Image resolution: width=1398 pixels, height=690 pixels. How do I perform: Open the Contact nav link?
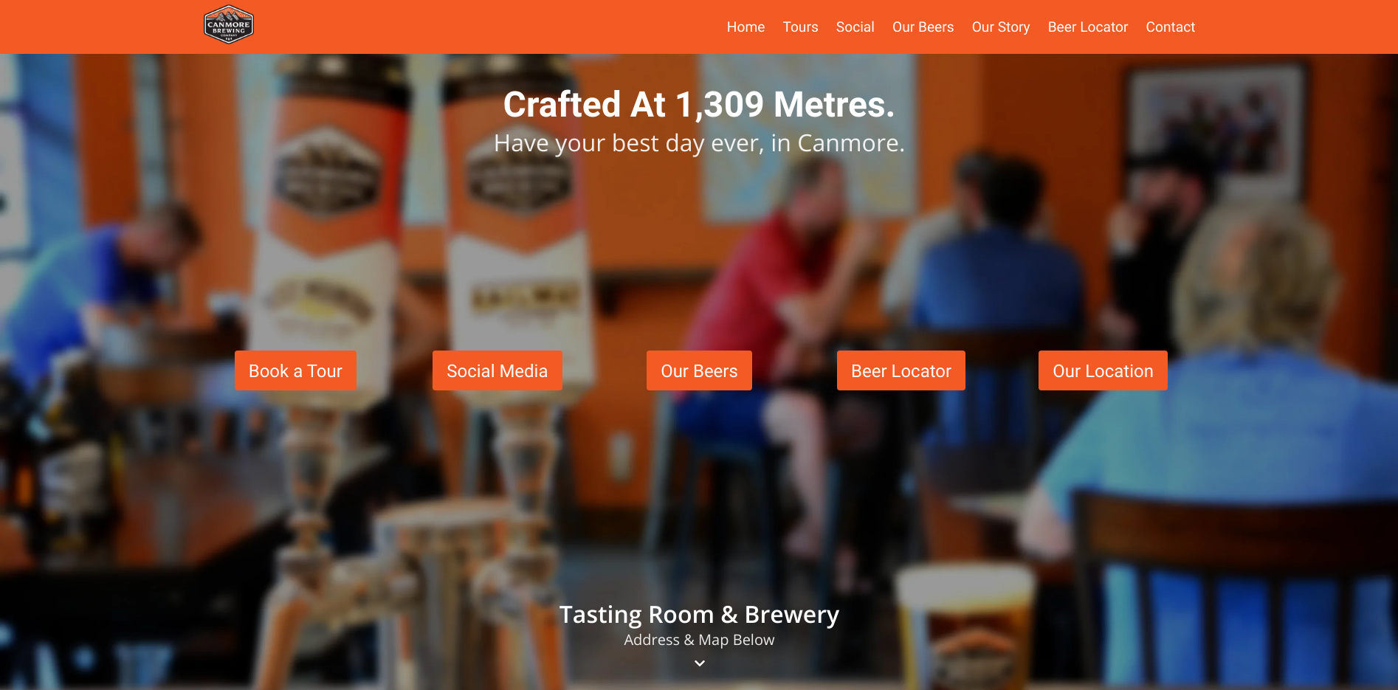tap(1170, 27)
